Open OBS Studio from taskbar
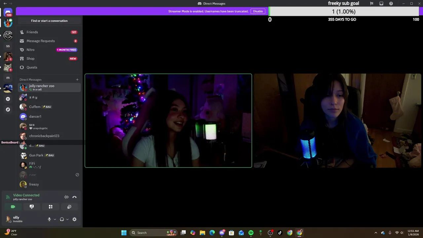This screenshot has width=423, height=238. (x=270, y=233)
